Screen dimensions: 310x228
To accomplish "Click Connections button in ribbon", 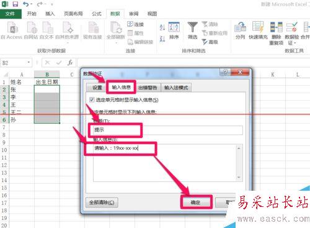I will [136, 24].
